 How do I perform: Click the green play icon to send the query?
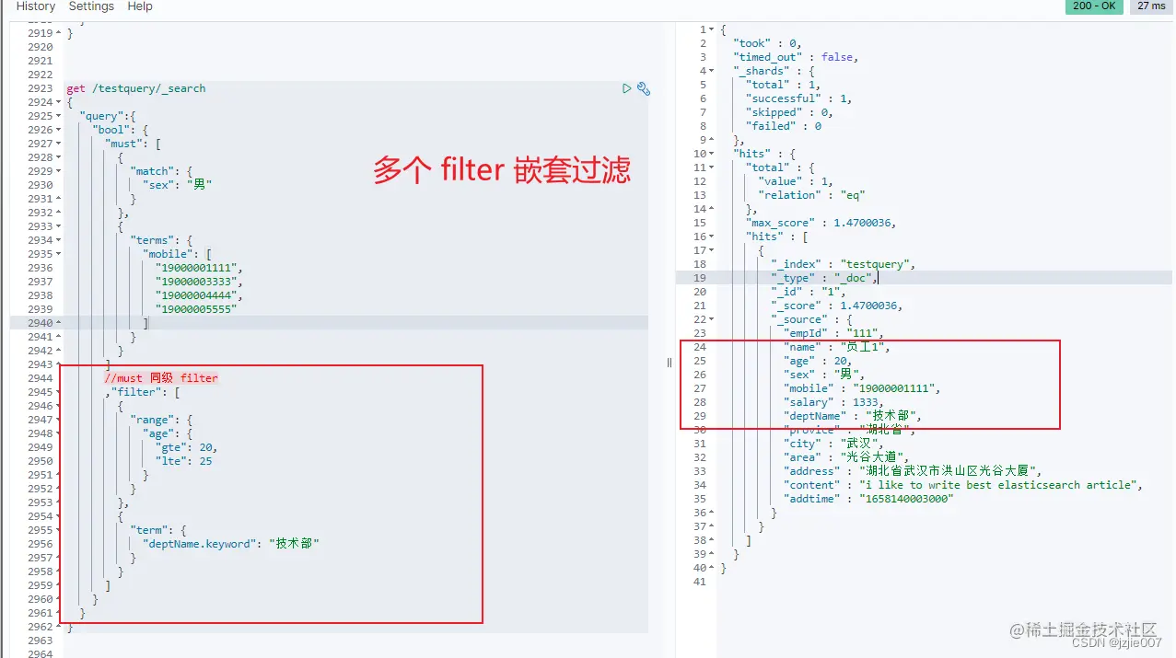[x=627, y=88]
